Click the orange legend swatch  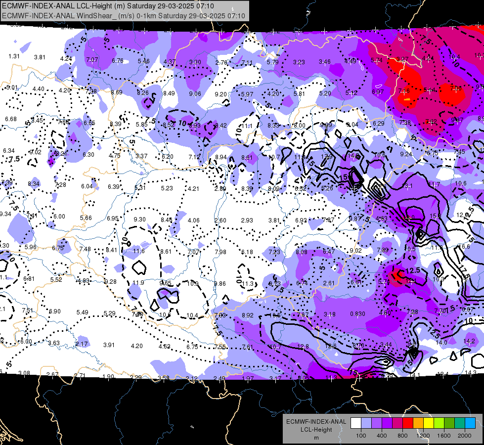[418, 423]
